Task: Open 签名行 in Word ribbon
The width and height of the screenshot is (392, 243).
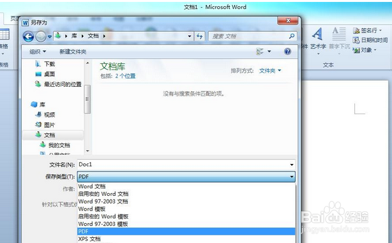Action: 367,31
